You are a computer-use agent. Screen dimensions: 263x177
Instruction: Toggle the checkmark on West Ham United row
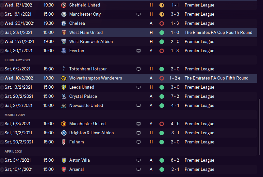(2, 33)
